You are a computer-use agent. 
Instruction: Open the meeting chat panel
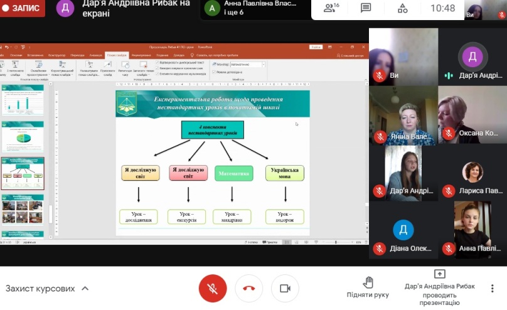[x=366, y=8]
